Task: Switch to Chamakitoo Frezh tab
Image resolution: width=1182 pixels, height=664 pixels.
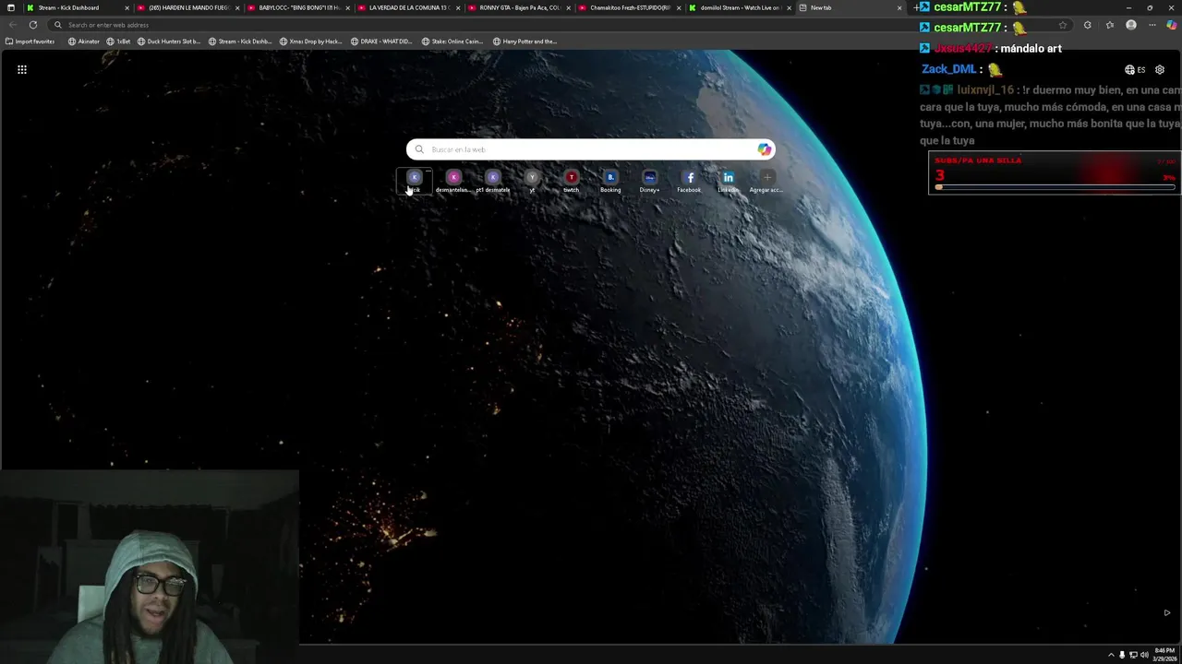Action: pos(631,7)
